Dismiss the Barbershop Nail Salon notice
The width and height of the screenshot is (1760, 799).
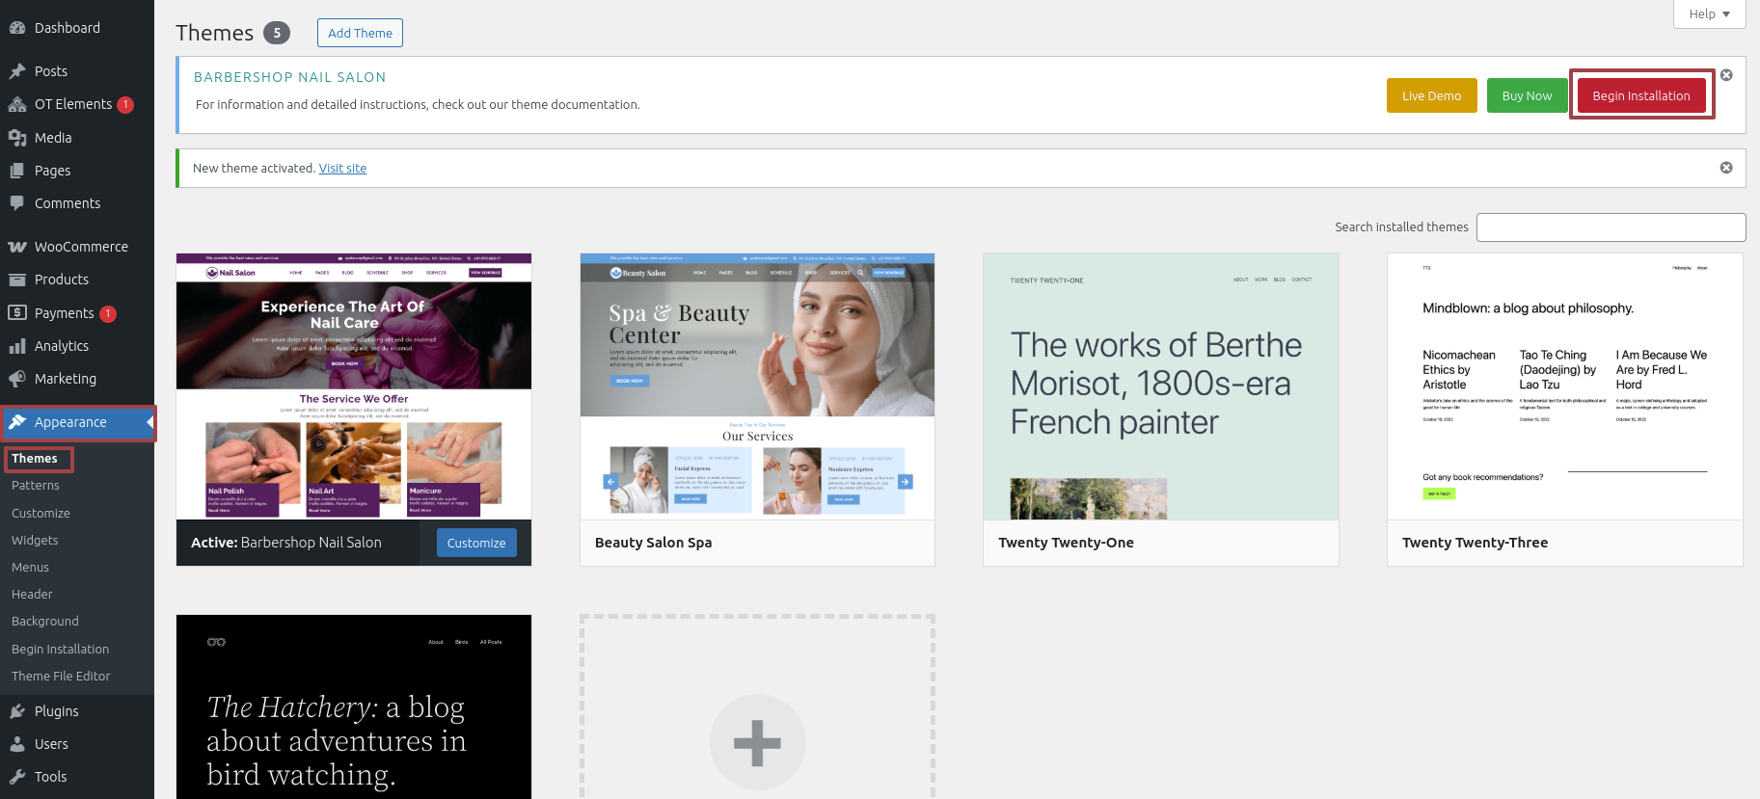pos(1726,75)
